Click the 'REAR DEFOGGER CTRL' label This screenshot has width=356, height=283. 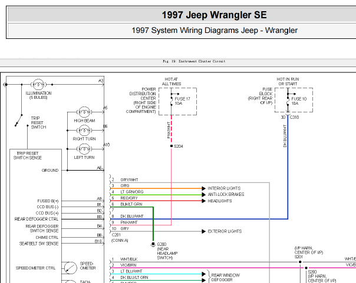37,219
